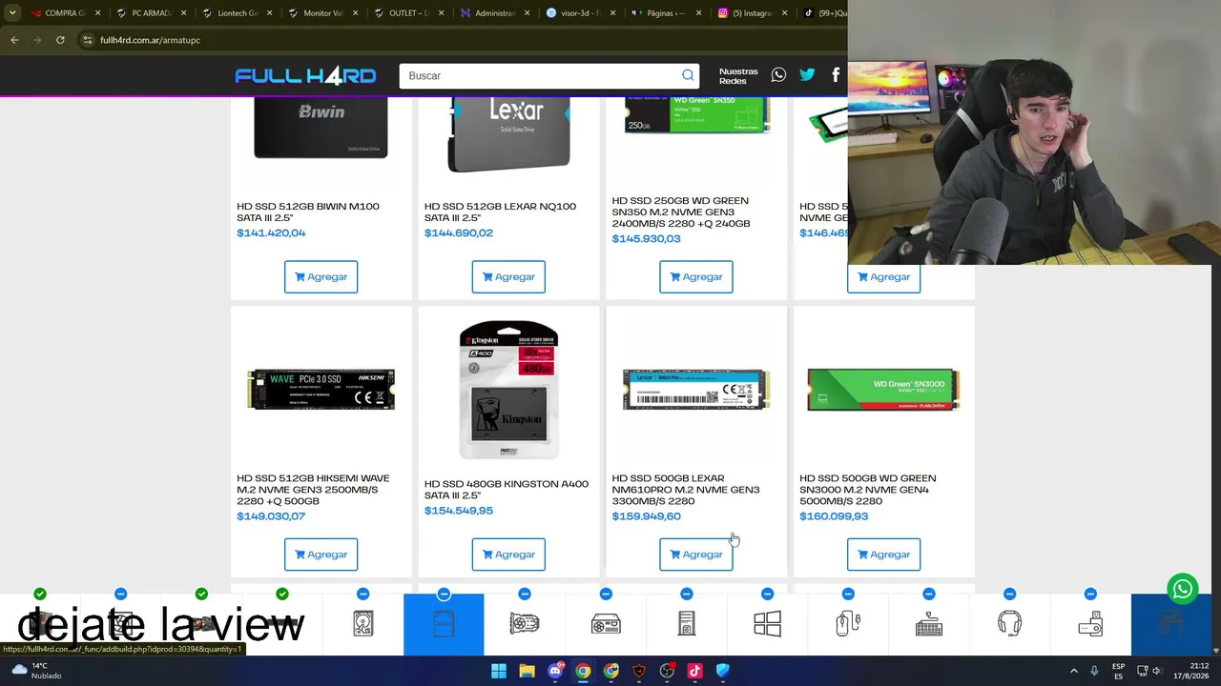Screen dimensions: 1221x686
Task: Open File Explorer from the taskbar
Action: [x=527, y=671]
